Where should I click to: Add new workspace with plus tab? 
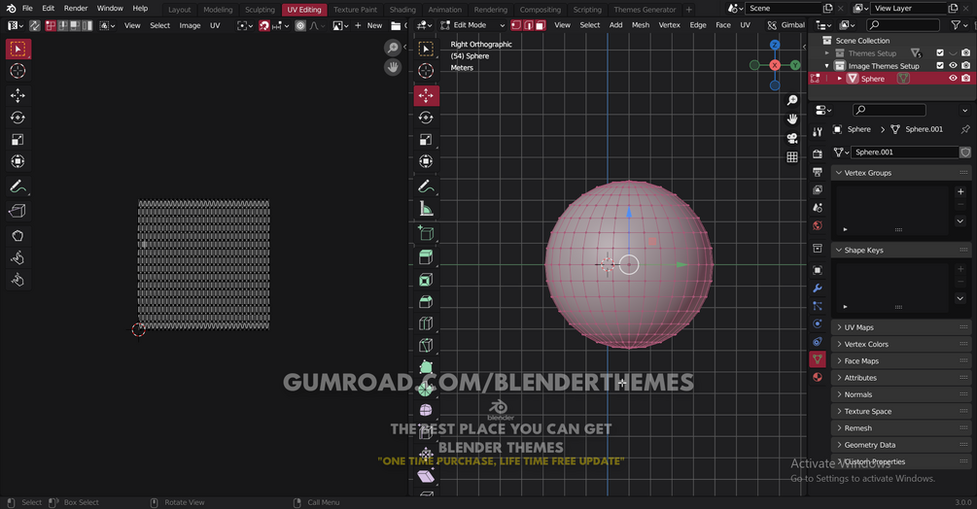pos(688,10)
